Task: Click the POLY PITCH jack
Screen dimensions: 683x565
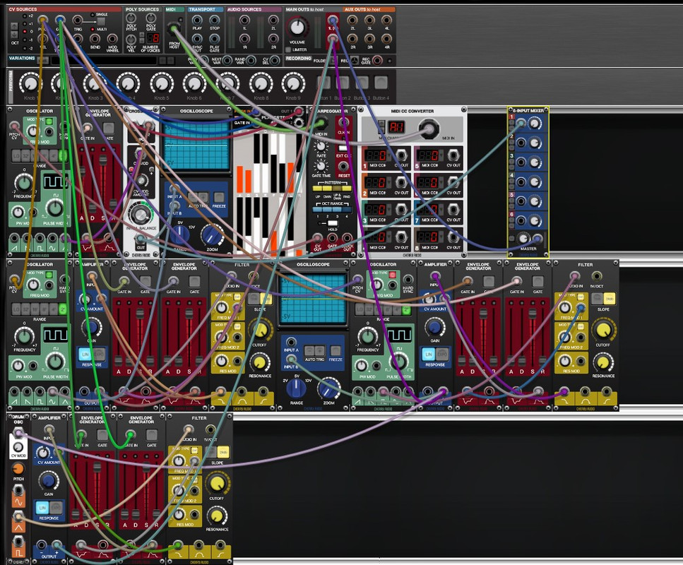Action: tap(131, 19)
